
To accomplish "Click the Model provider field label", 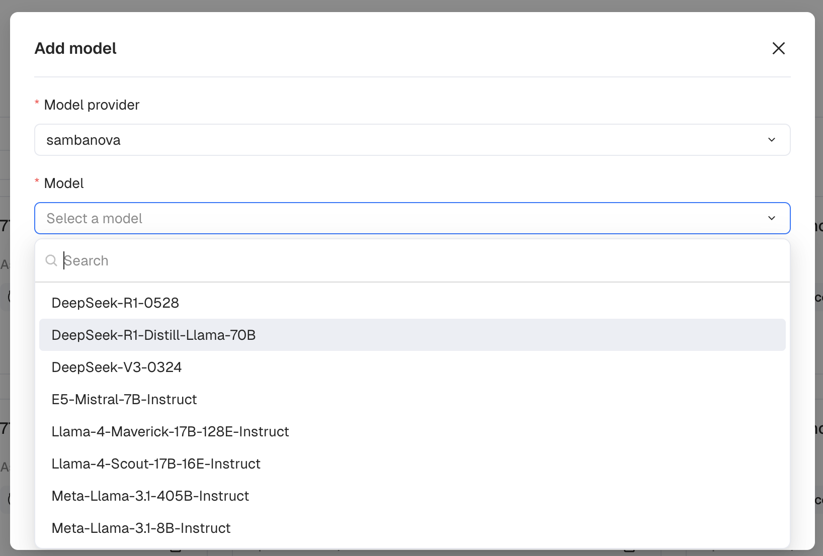I will pos(92,105).
